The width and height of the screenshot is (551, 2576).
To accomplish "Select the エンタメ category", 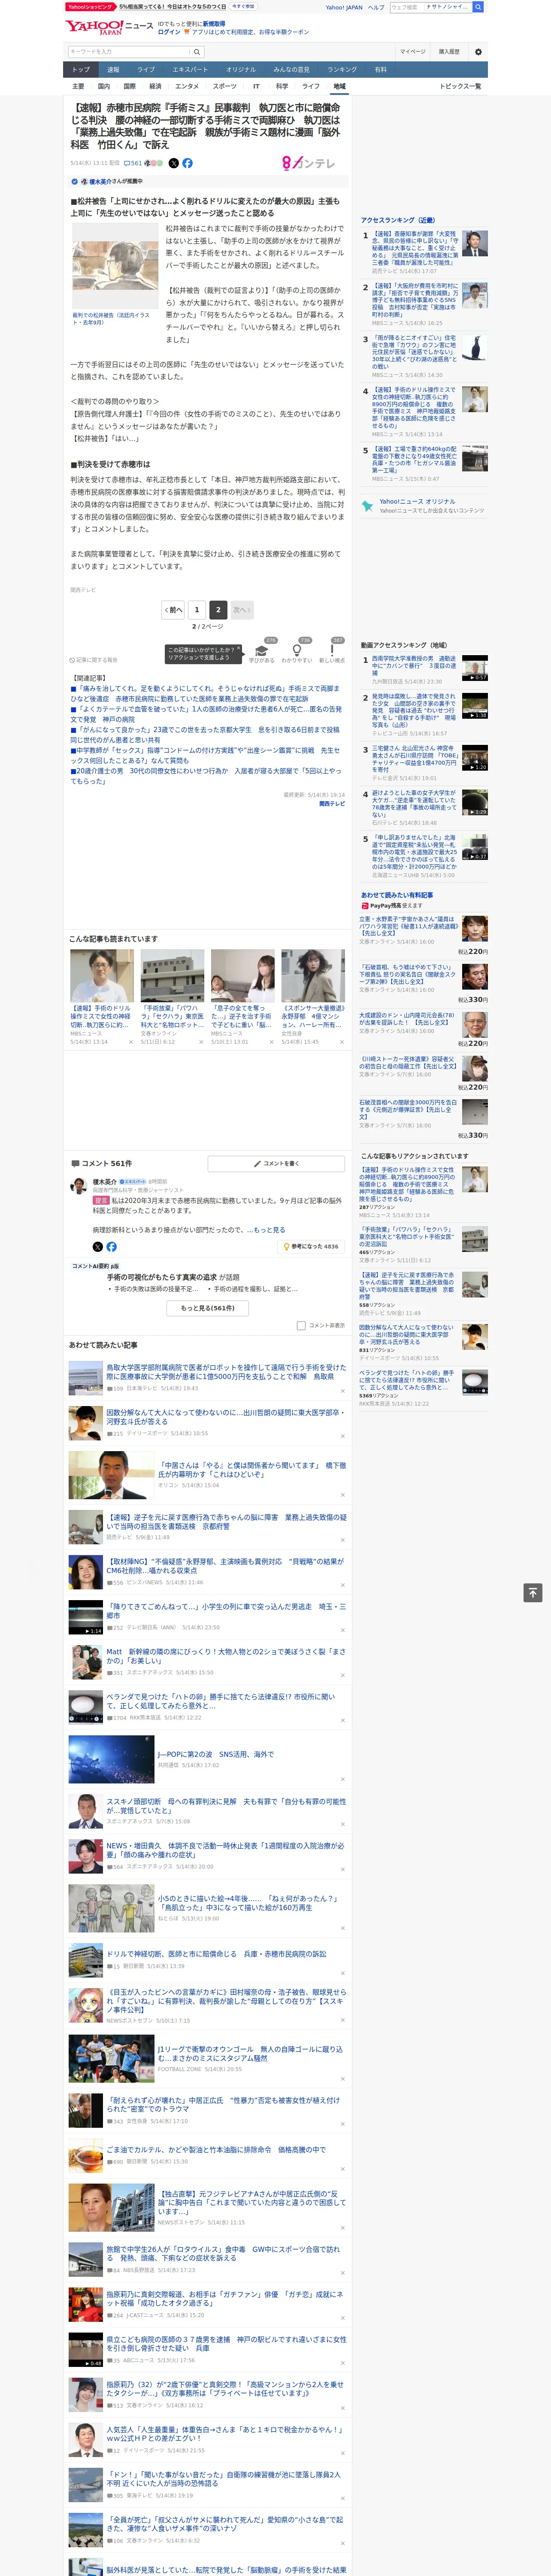I will pyautogui.click(x=187, y=86).
